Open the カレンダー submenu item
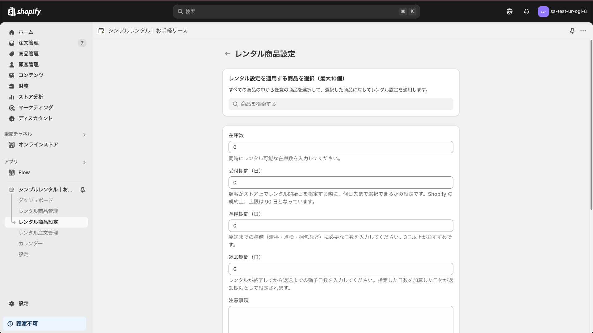Screen dimensions: 593x333 coord(31,244)
